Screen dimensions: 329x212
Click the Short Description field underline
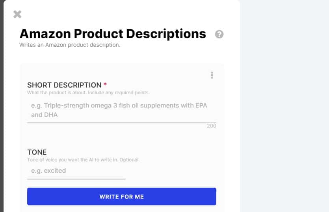(122, 122)
